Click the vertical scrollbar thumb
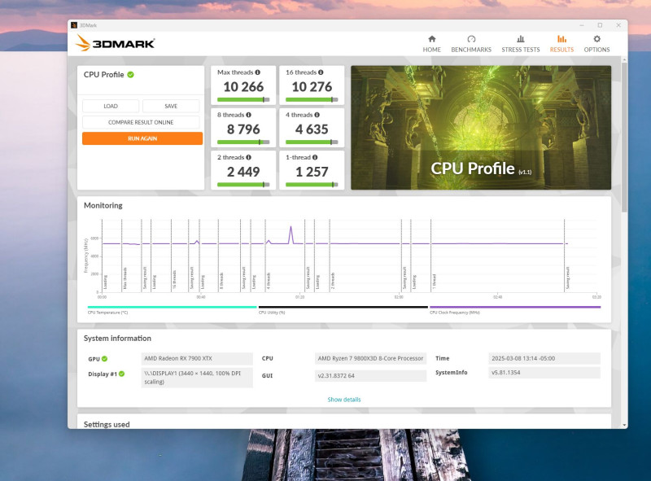The width and height of the screenshot is (651, 481). tap(624, 137)
